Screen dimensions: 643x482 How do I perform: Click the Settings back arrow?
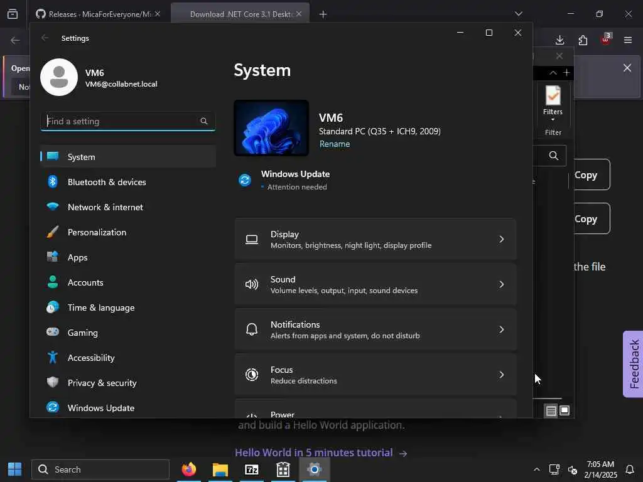click(45, 38)
